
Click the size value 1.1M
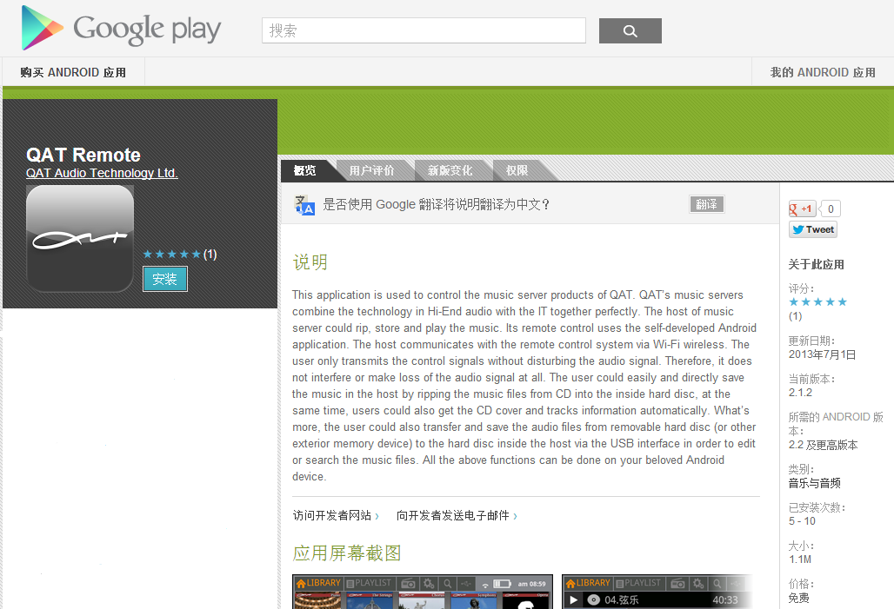(800, 559)
